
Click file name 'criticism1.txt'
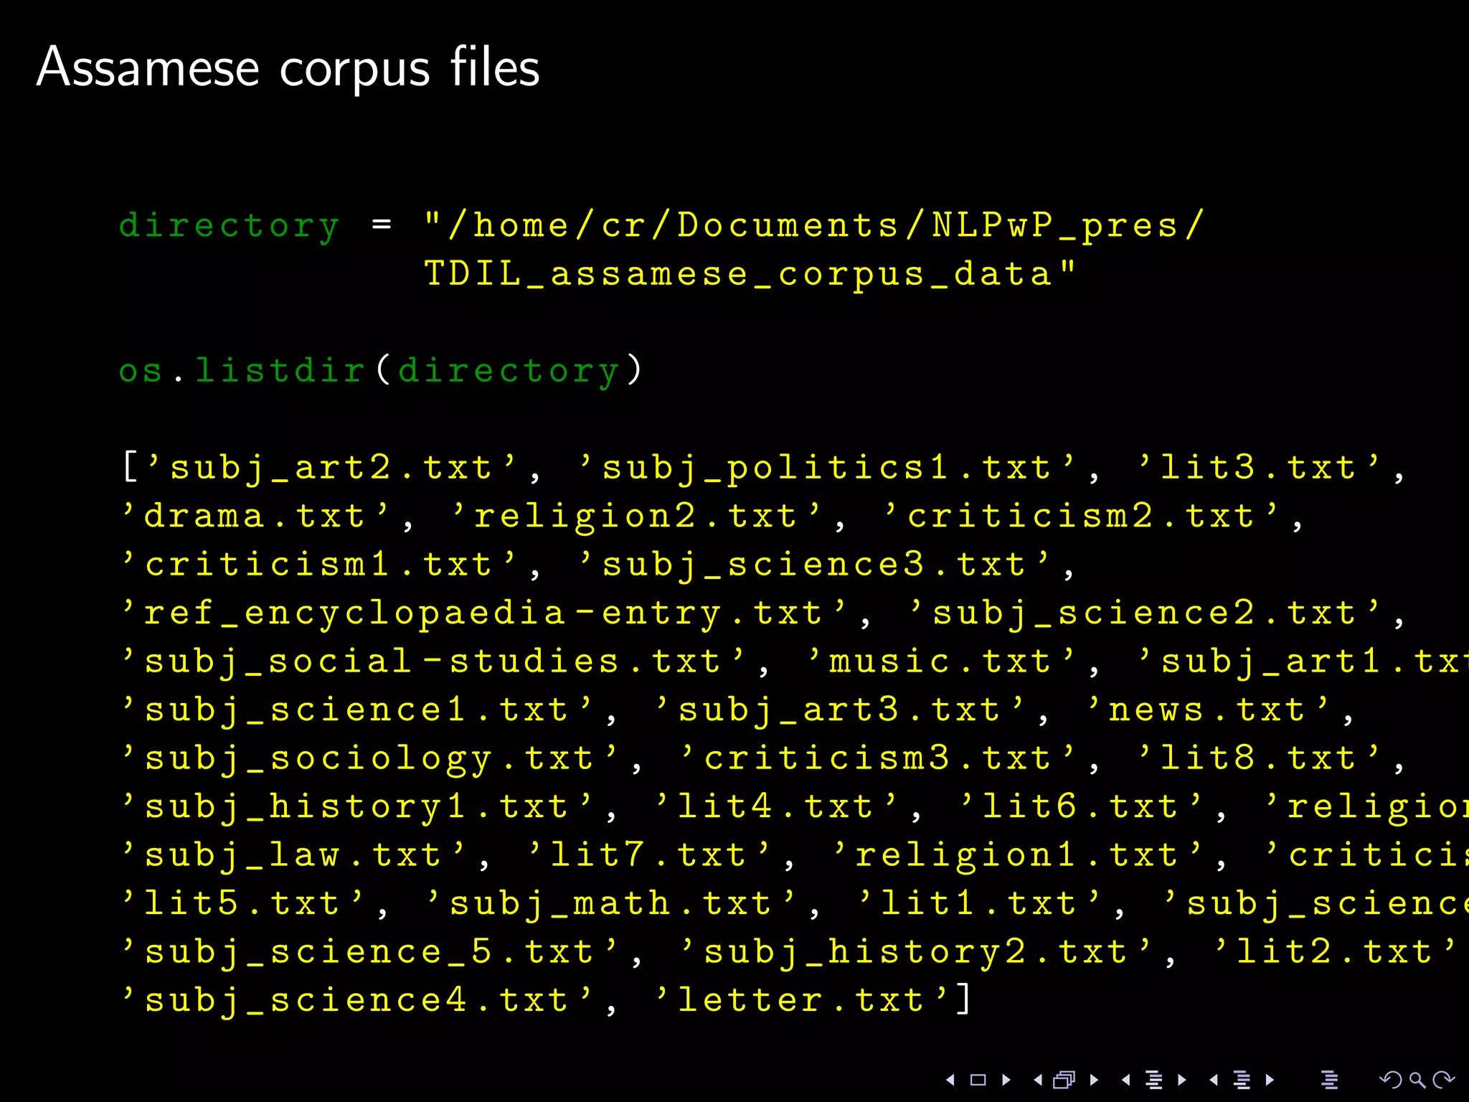point(318,564)
